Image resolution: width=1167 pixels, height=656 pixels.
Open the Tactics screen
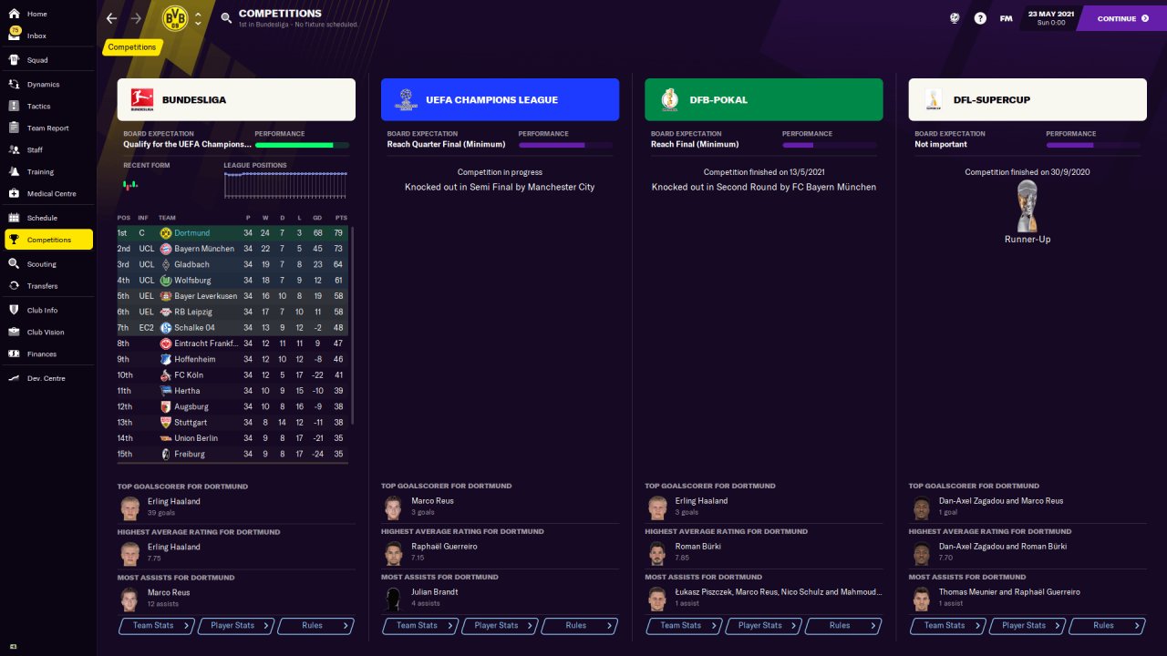click(x=38, y=106)
